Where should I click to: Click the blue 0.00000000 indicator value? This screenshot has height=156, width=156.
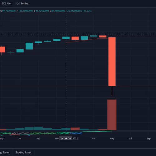76,133
